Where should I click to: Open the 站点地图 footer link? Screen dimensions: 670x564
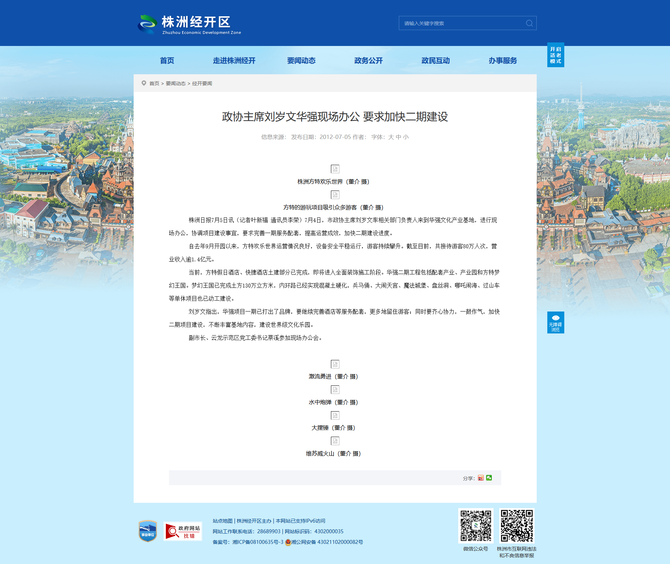pos(222,521)
